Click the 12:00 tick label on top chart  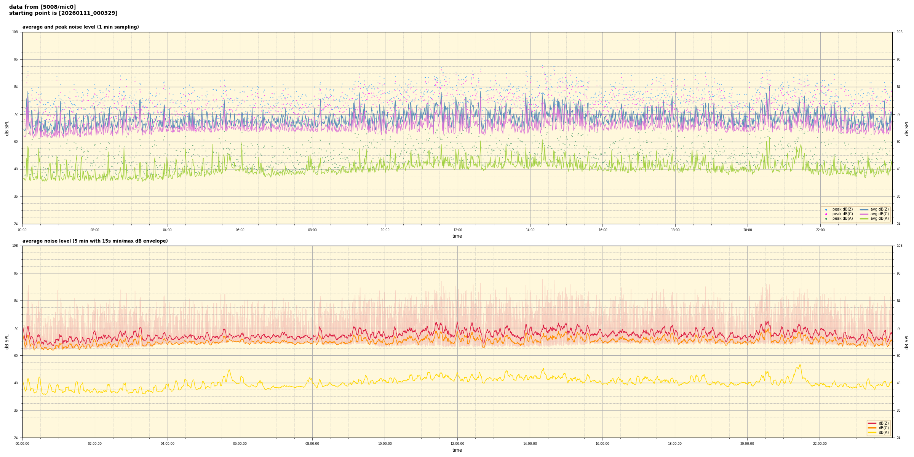[457, 230]
